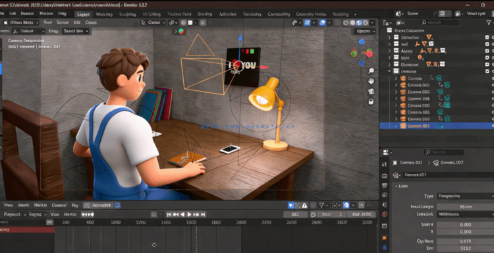Toggle the checkbox on the second outliner collection
This screenshot has height=253, width=494.
coord(487,44)
